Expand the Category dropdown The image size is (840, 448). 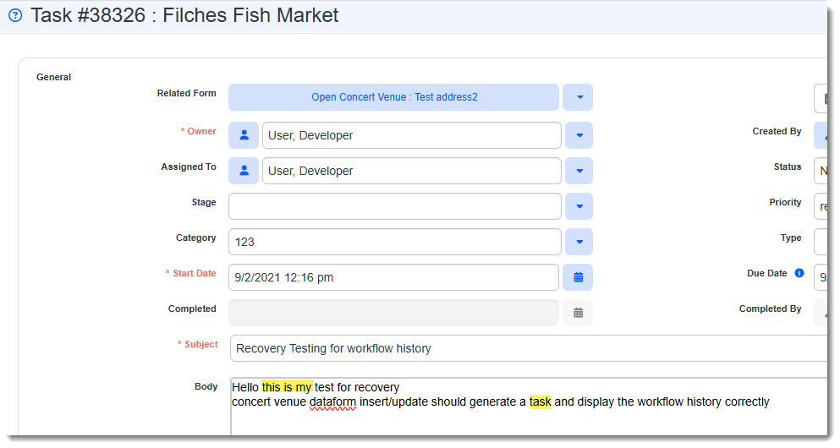click(x=579, y=242)
